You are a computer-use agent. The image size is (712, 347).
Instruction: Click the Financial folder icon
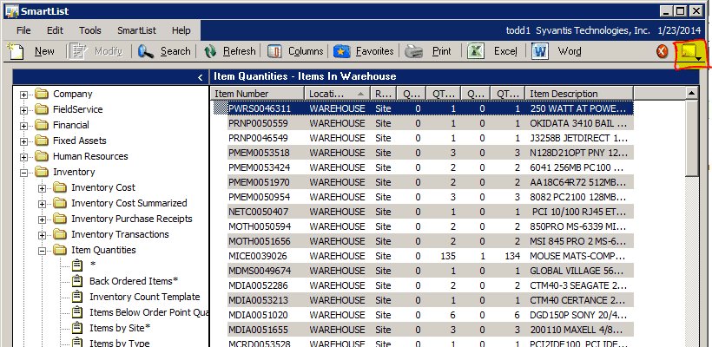point(42,125)
